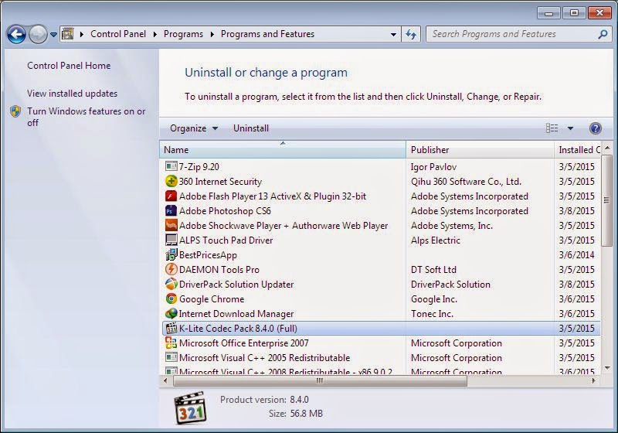Click the DriverPack Solution Updater icon
Viewport: 618px width, 433px height.
(x=171, y=284)
